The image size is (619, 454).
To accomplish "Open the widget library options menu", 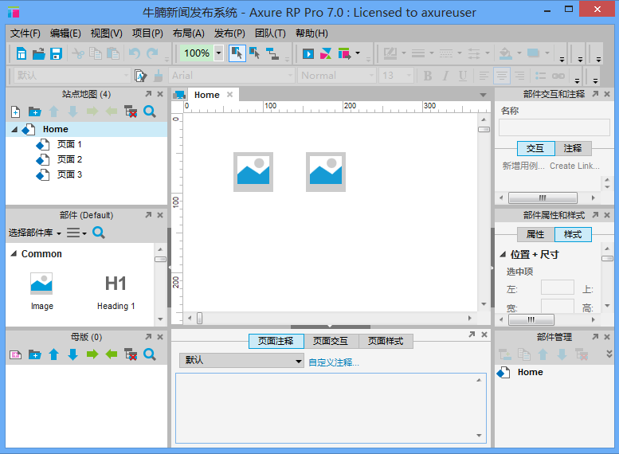I will click(76, 233).
